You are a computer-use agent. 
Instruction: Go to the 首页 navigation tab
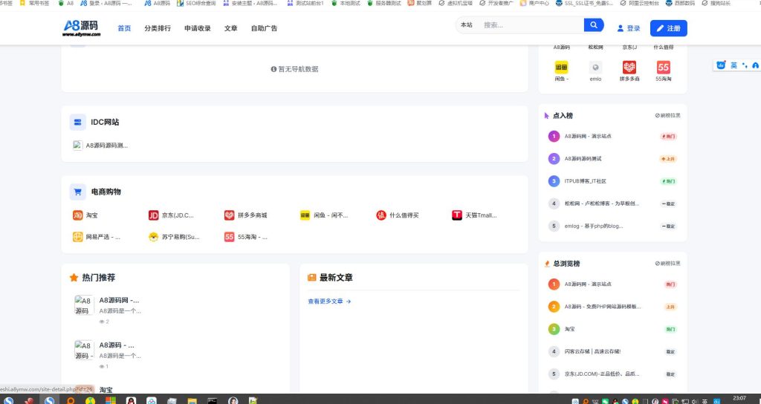[124, 28]
